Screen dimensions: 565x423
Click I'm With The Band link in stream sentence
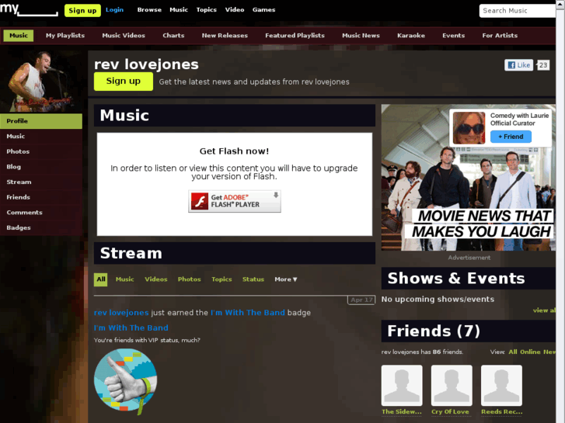click(248, 313)
